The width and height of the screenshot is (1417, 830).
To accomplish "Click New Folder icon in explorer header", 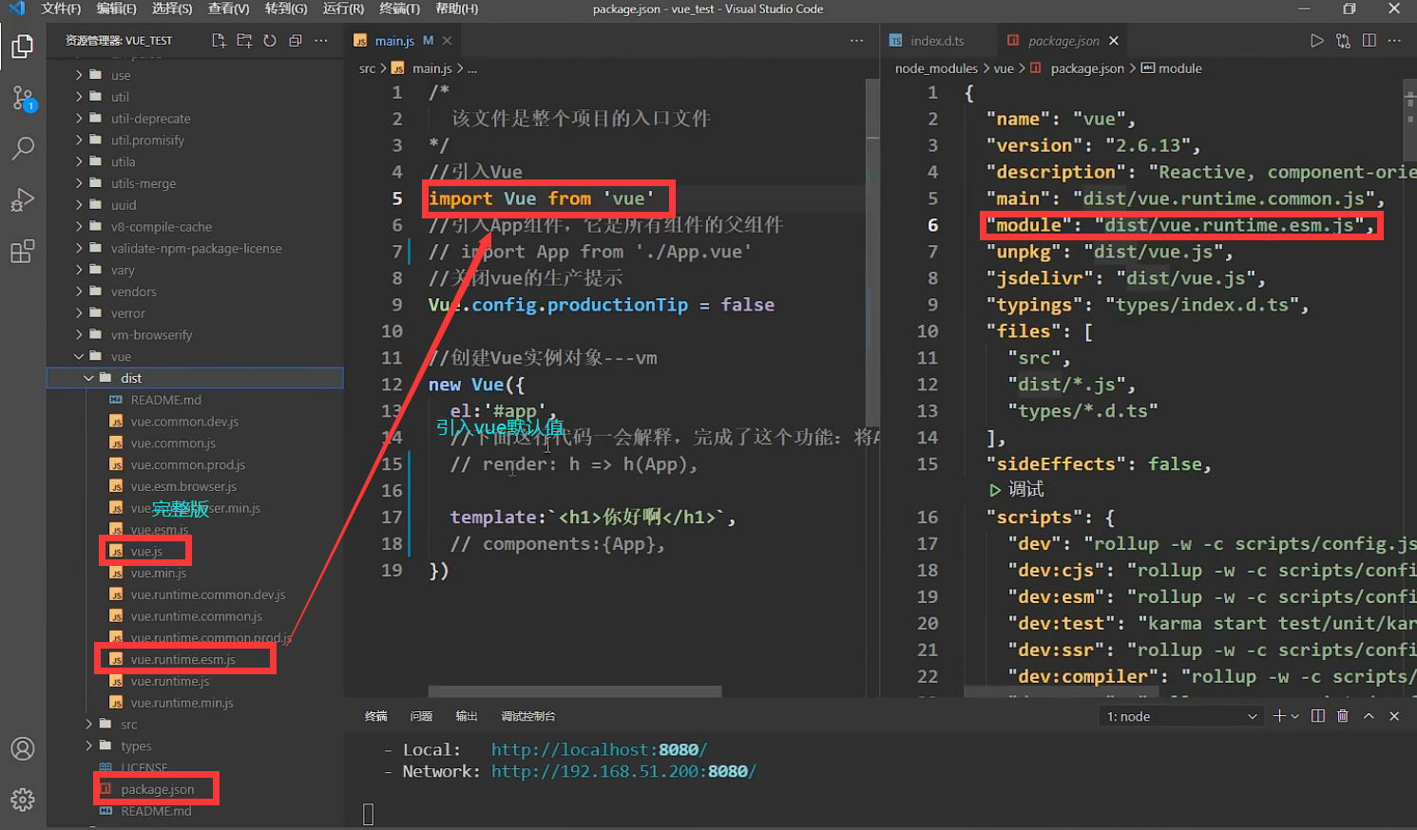I will 244,41.
